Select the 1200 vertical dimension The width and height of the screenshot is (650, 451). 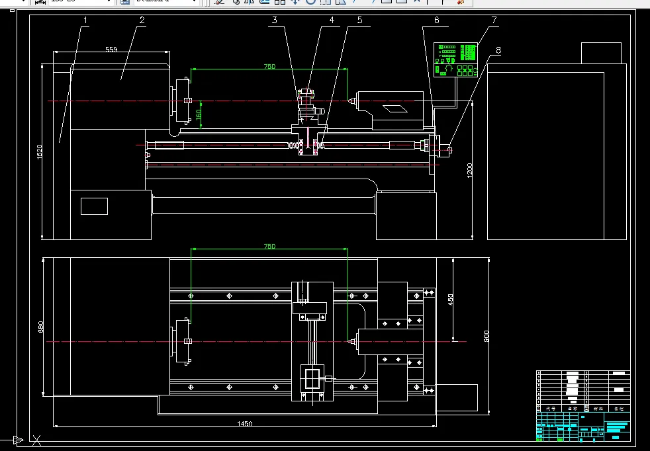pos(470,170)
